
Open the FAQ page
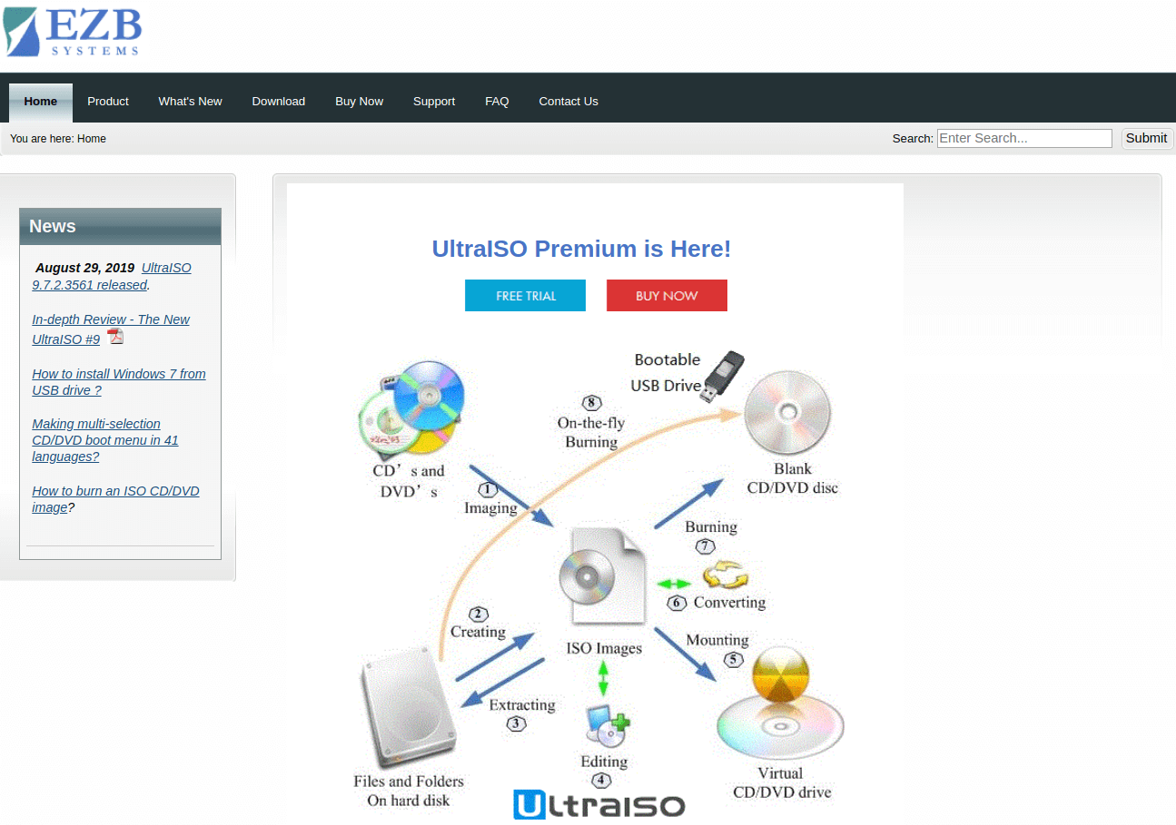(x=497, y=102)
